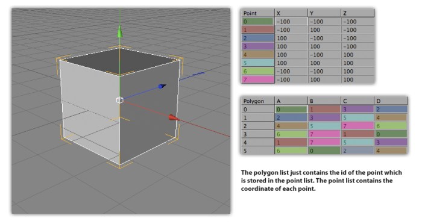This screenshot has width=422, height=224.
Task: Click polygon 1 column A blue cell
Action: (291, 118)
